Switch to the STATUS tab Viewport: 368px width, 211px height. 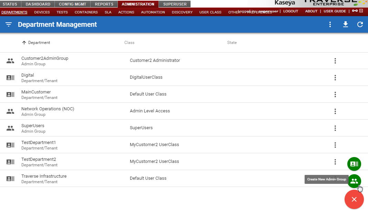click(x=10, y=4)
